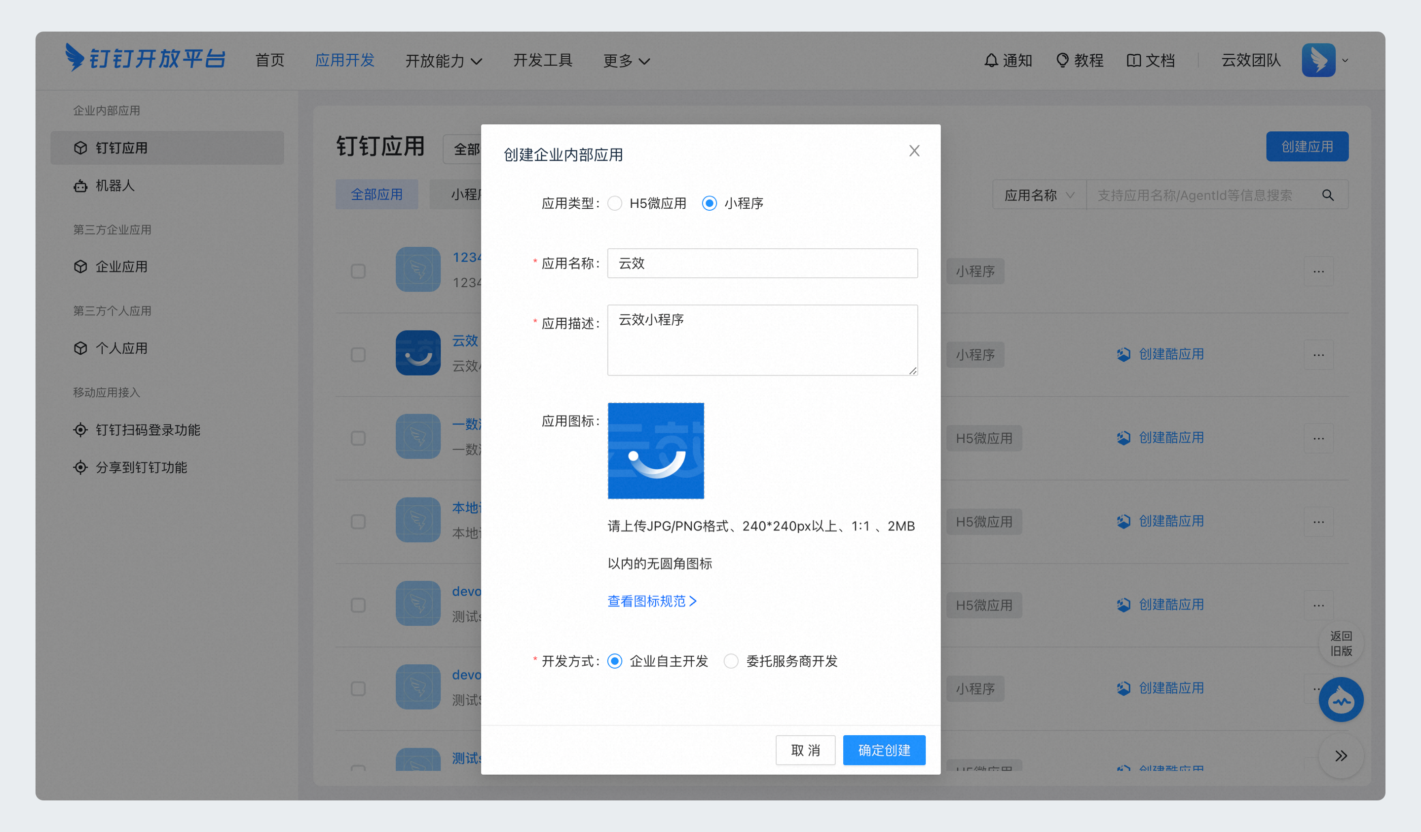
Task: Open 开发工具 in top navigation
Action: click(x=542, y=60)
